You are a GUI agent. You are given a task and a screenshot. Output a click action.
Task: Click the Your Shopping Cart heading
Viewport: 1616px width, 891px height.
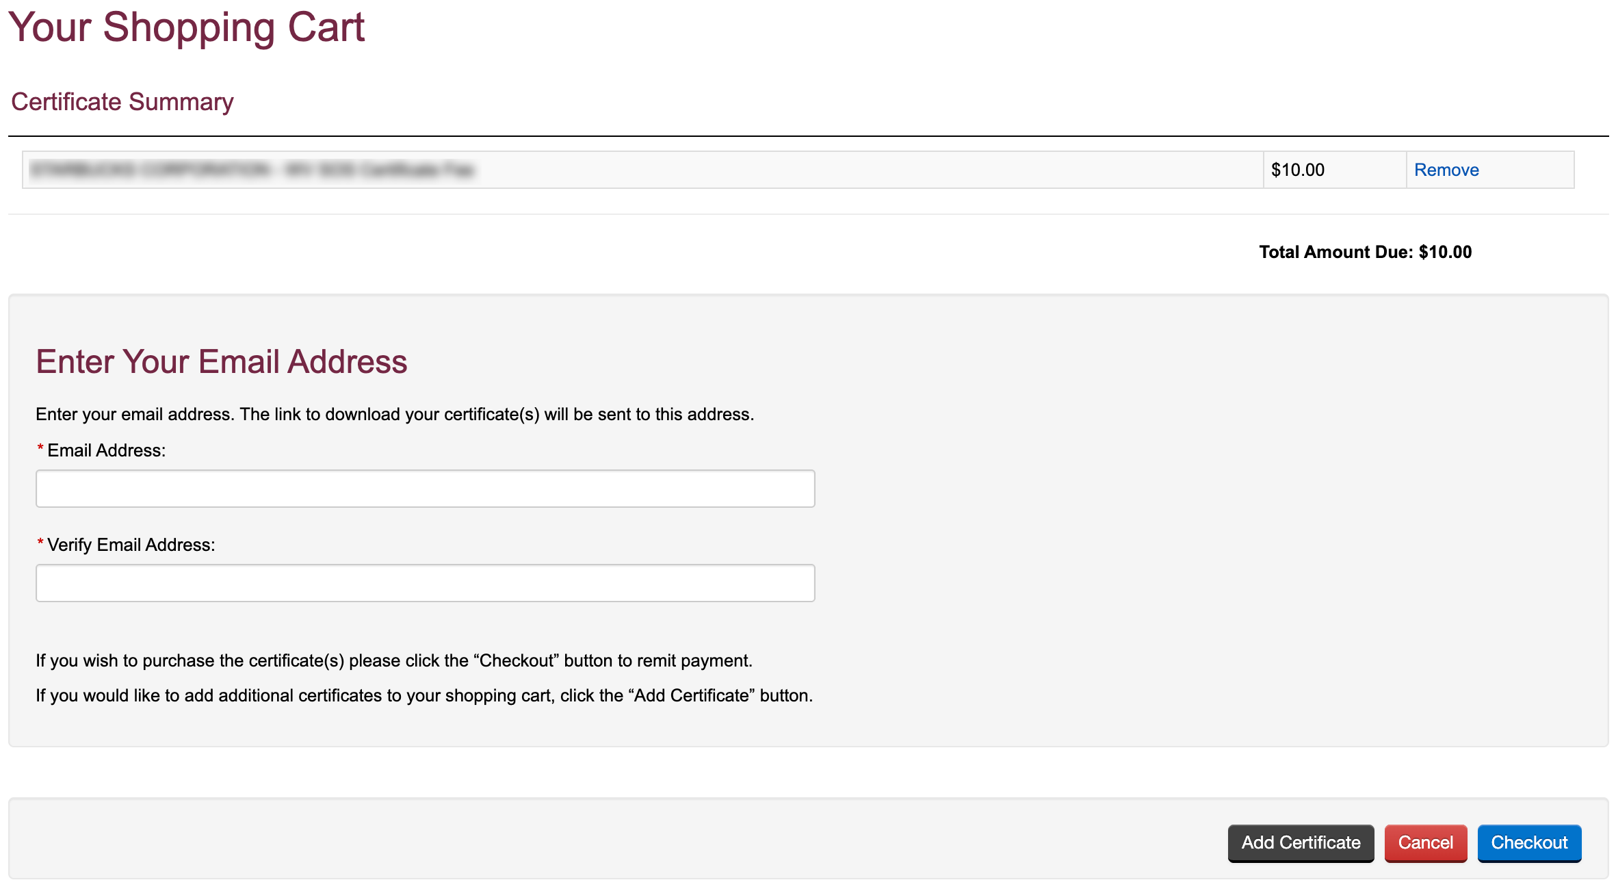point(187,27)
